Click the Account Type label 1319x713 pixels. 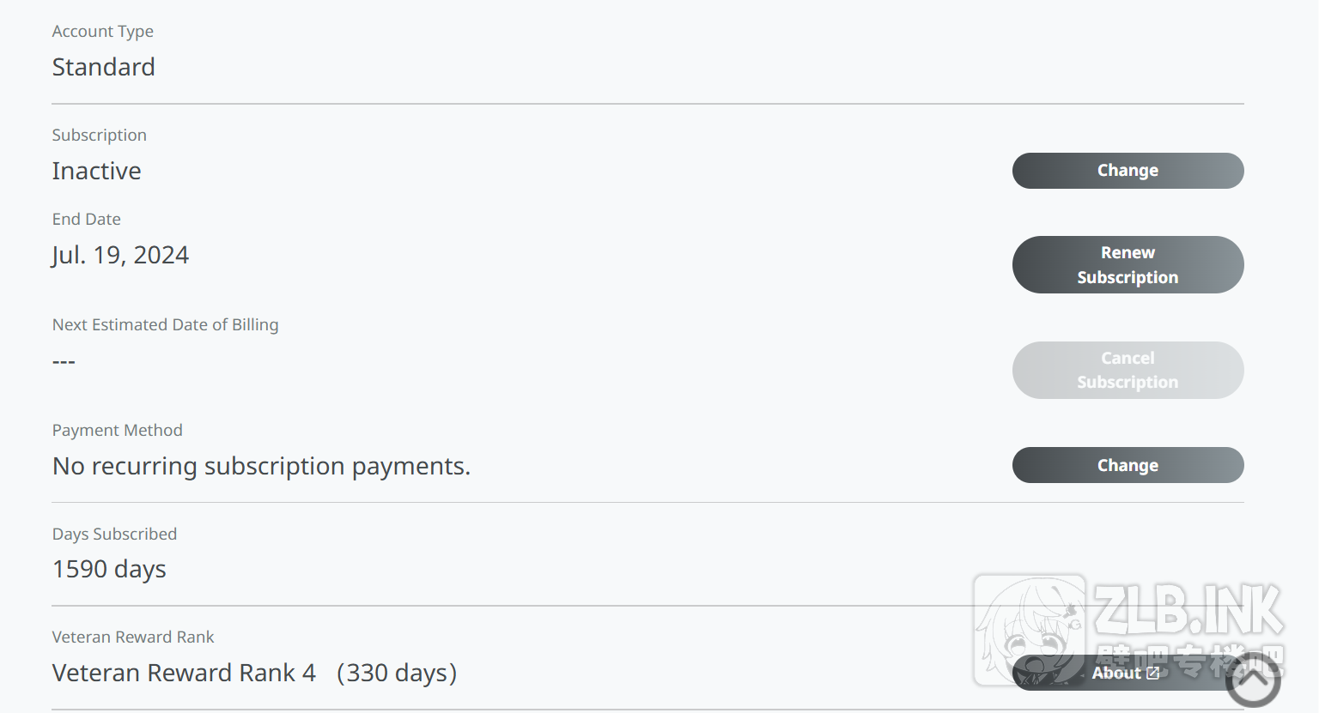tap(103, 31)
